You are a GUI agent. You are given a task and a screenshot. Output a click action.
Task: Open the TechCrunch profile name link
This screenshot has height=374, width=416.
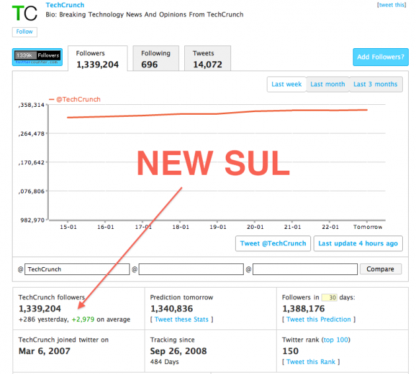click(x=65, y=5)
